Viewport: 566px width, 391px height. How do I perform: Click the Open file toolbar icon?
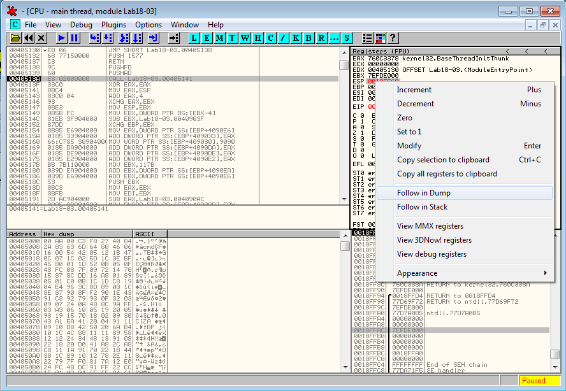click(15, 38)
